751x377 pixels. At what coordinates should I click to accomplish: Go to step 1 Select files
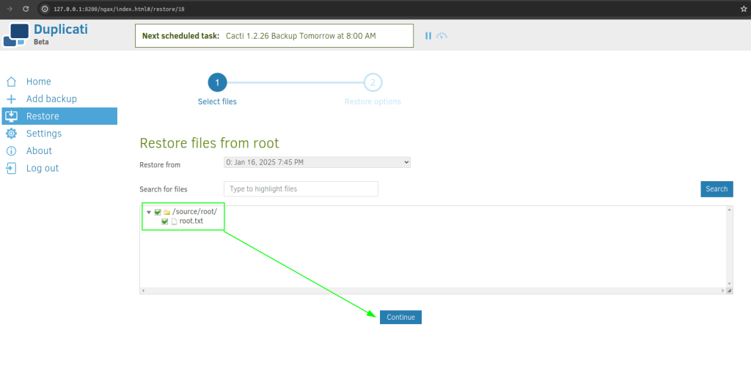point(217,83)
